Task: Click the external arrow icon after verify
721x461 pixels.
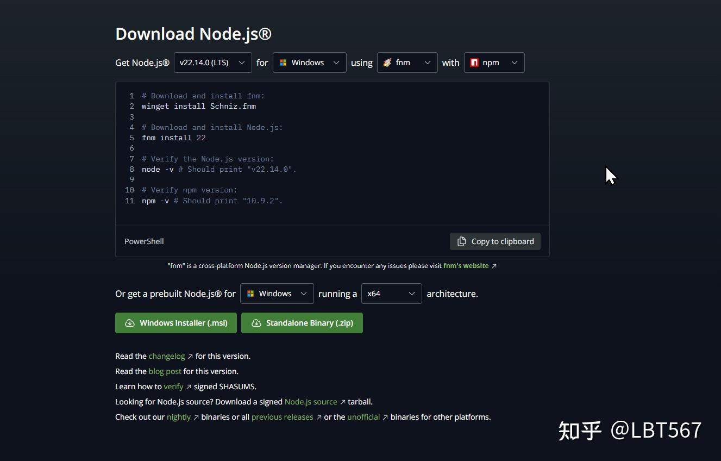Action: click(x=189, y=387)
